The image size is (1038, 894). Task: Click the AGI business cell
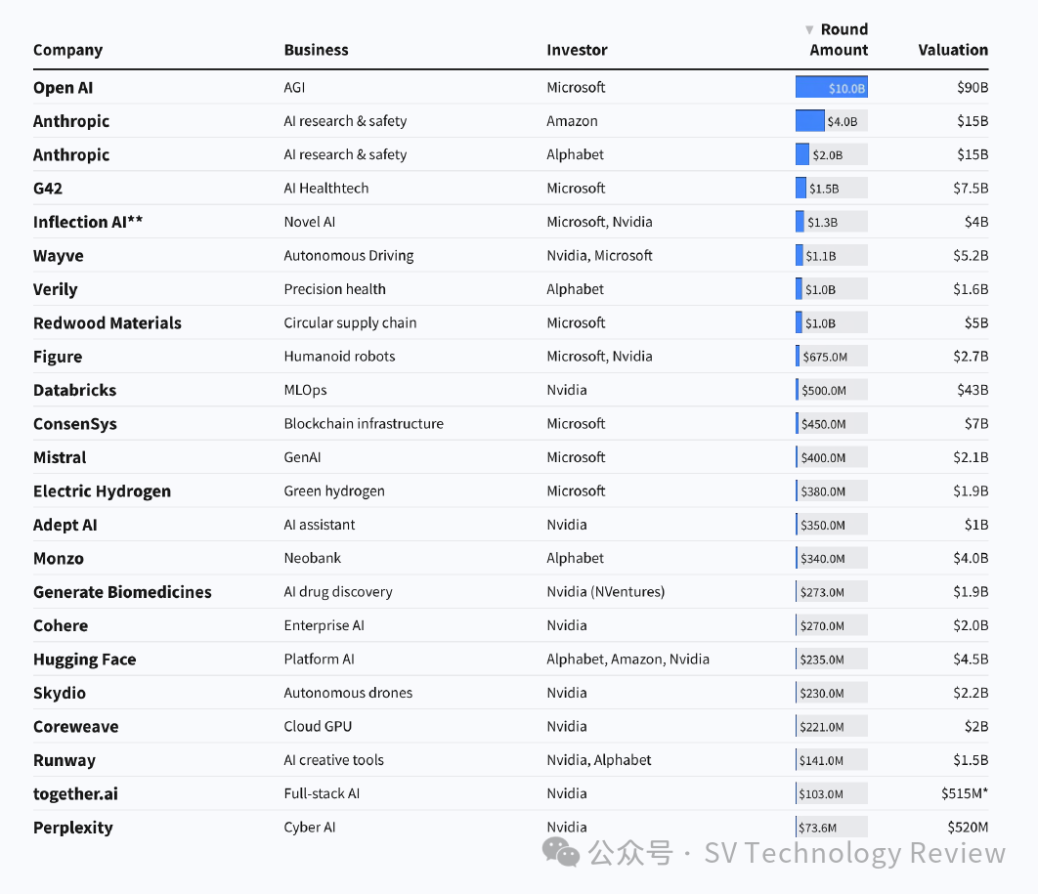[x=294, y=87]
